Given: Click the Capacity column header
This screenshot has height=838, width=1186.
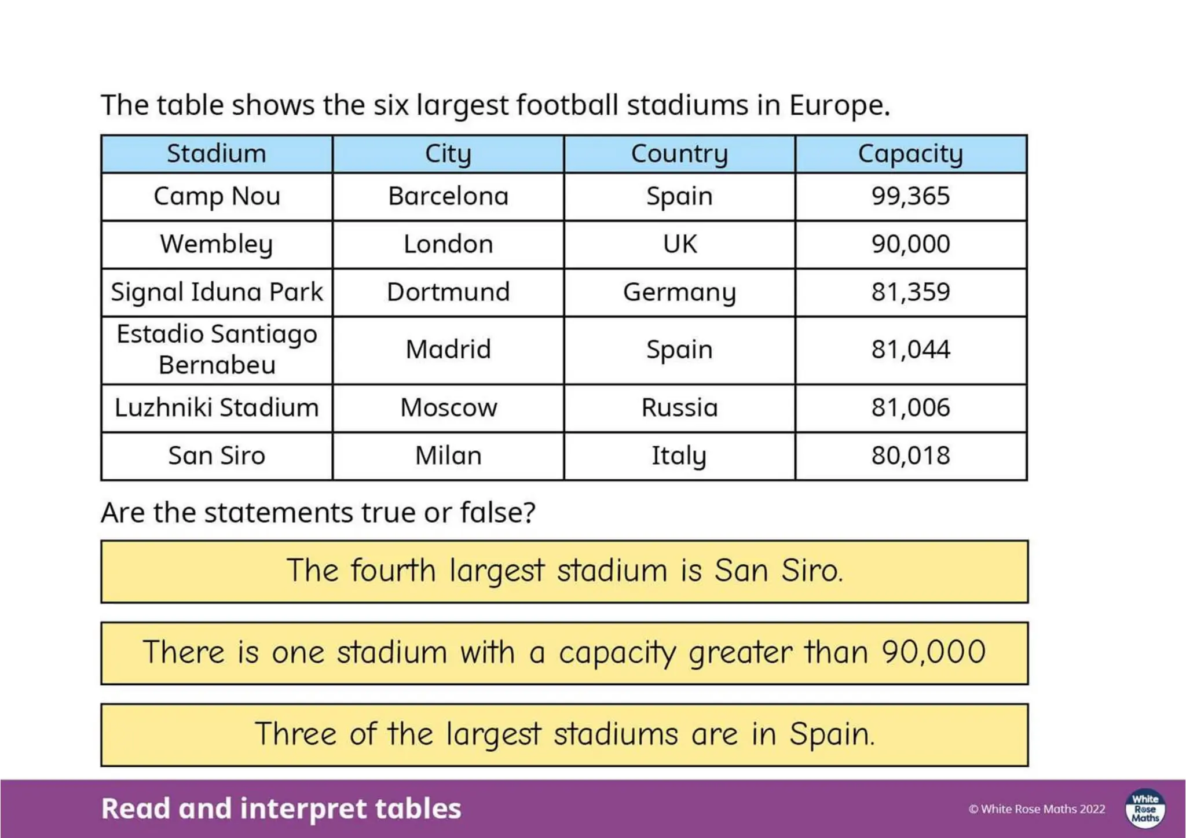Looking at the screenshot, I should [x=911, y=154].
